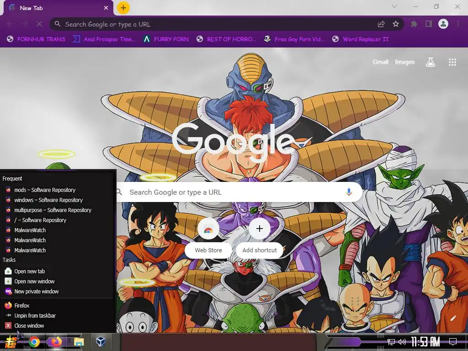This screenshot has height=351, width=468.
Task: Customize this page with pencil icon
Action: tap(453, 318)
